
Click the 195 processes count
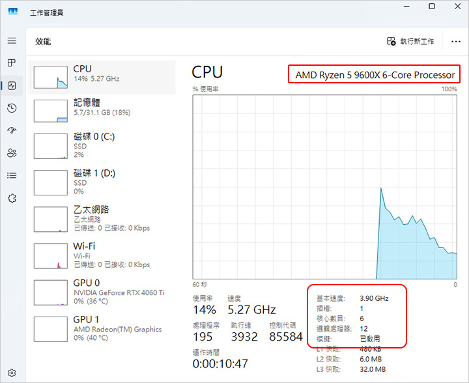coord(203,337)
